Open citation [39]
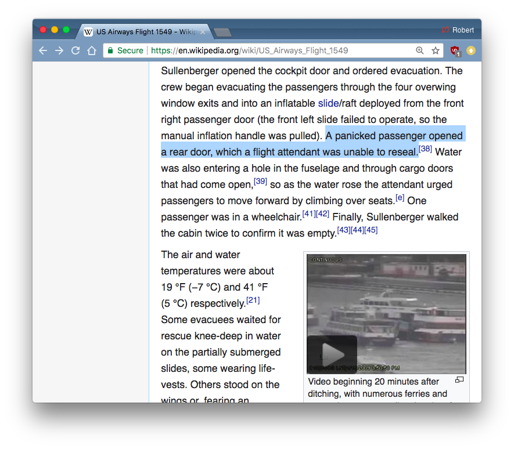 [261, 181]
